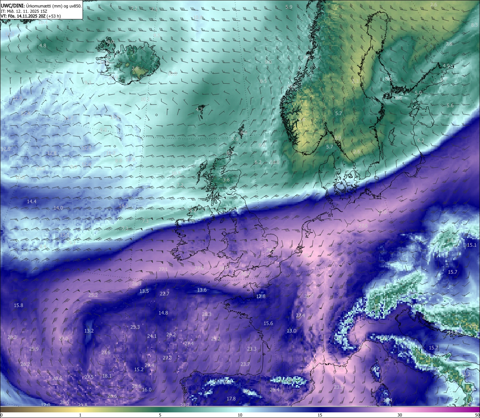The width and height of the screenshot is (480, 418).
Task: Click the map value '27.5'
Action: coord(89,377)
